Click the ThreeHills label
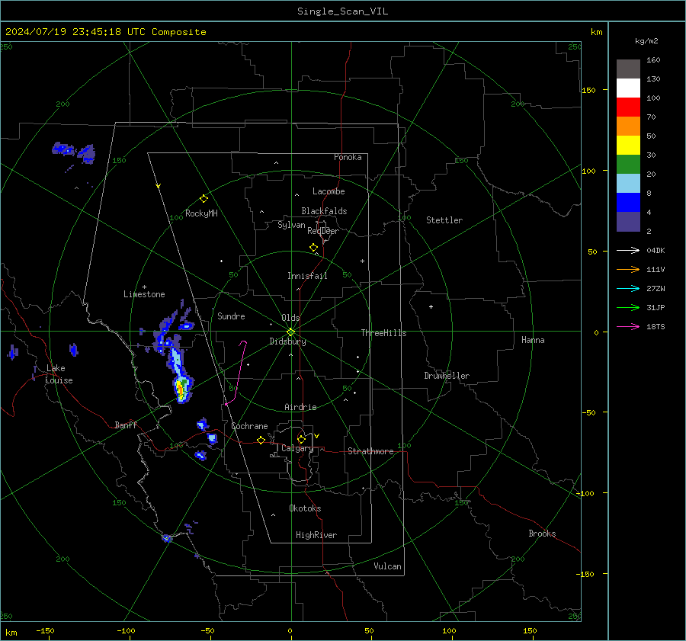Image resolution: width=686 pixels, height=641 pixels. (383, 333)
